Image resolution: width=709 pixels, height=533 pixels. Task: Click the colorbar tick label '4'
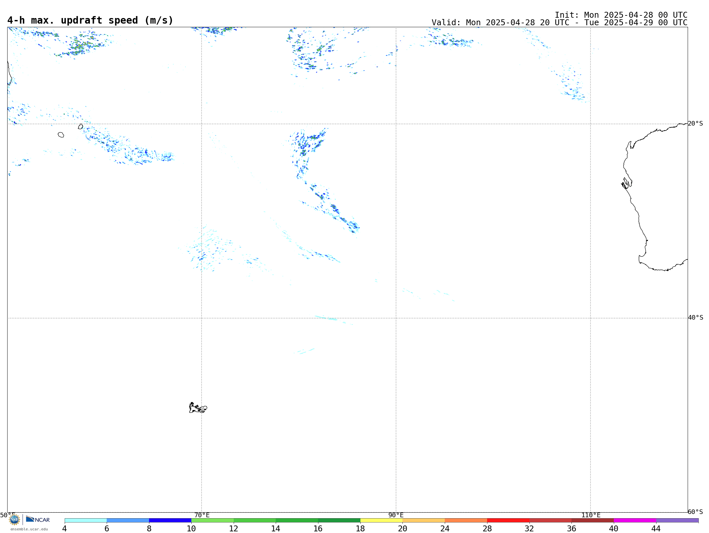pyautogui.click(x=65, y=529)
